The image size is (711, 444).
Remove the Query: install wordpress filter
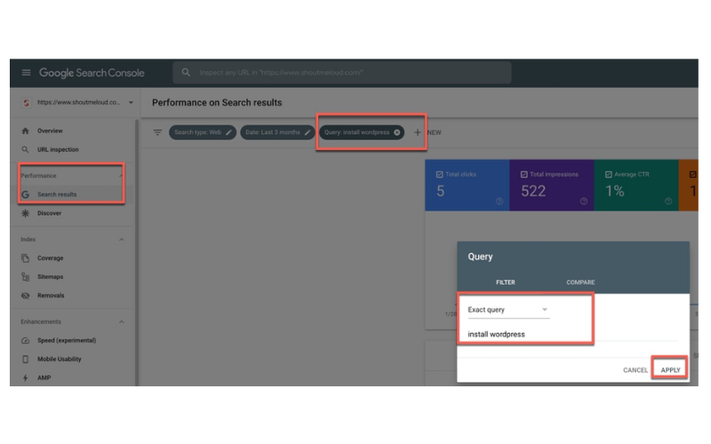click(396, 132)
